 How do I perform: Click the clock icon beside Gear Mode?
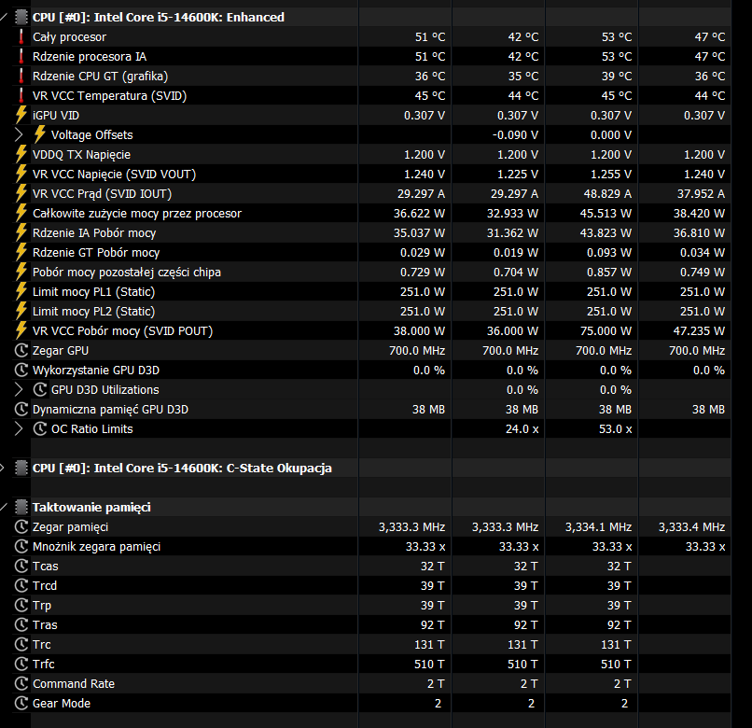point(21,704)
